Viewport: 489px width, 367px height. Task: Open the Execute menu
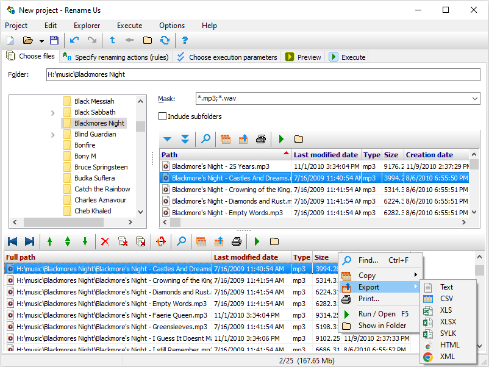(x=129, y=26)
